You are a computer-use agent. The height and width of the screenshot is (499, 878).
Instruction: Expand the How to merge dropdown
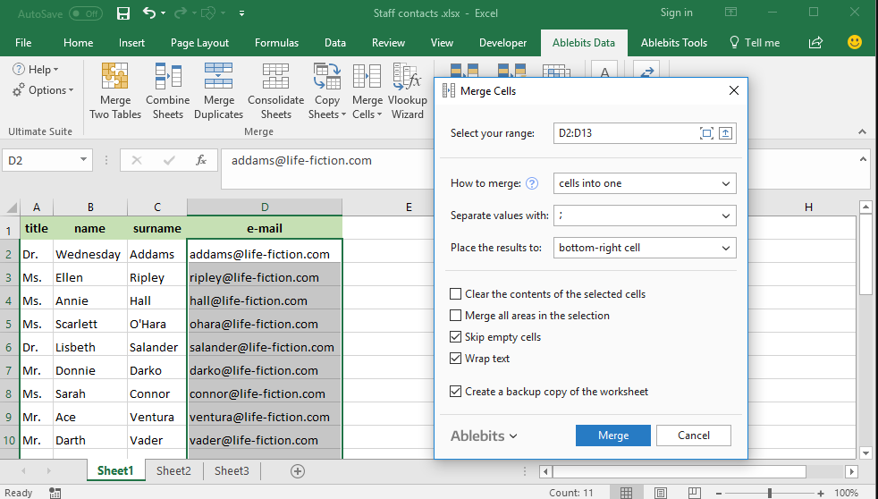pos(725,183)
